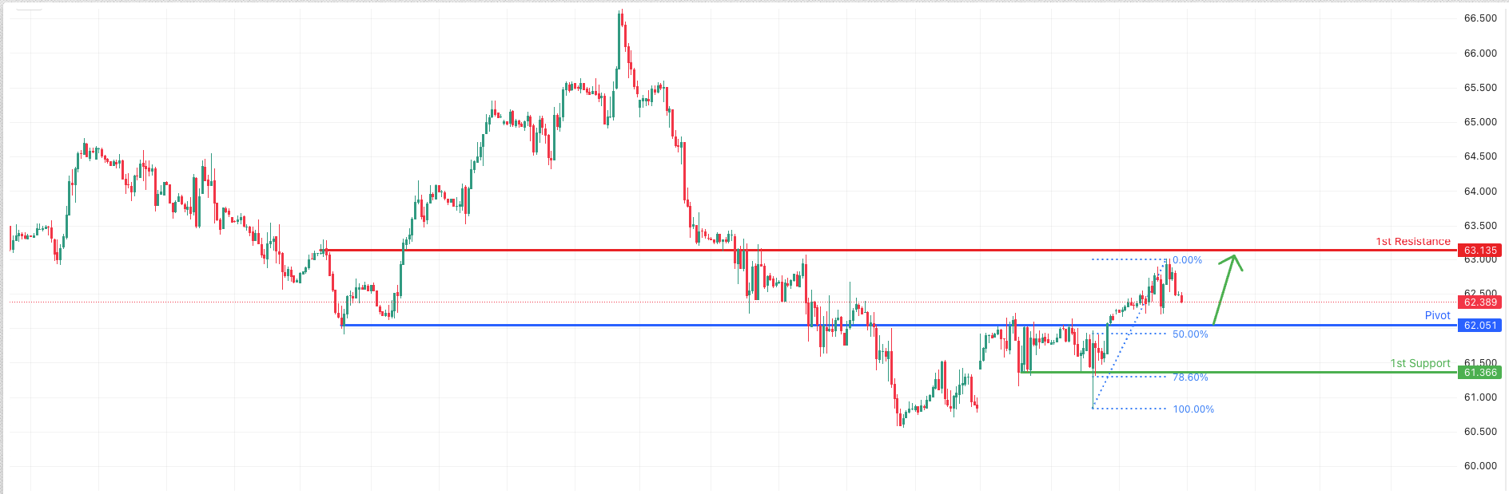Click the highest candle wick at the chart peak
This screenshot has width=1509, height=494.
621,13
